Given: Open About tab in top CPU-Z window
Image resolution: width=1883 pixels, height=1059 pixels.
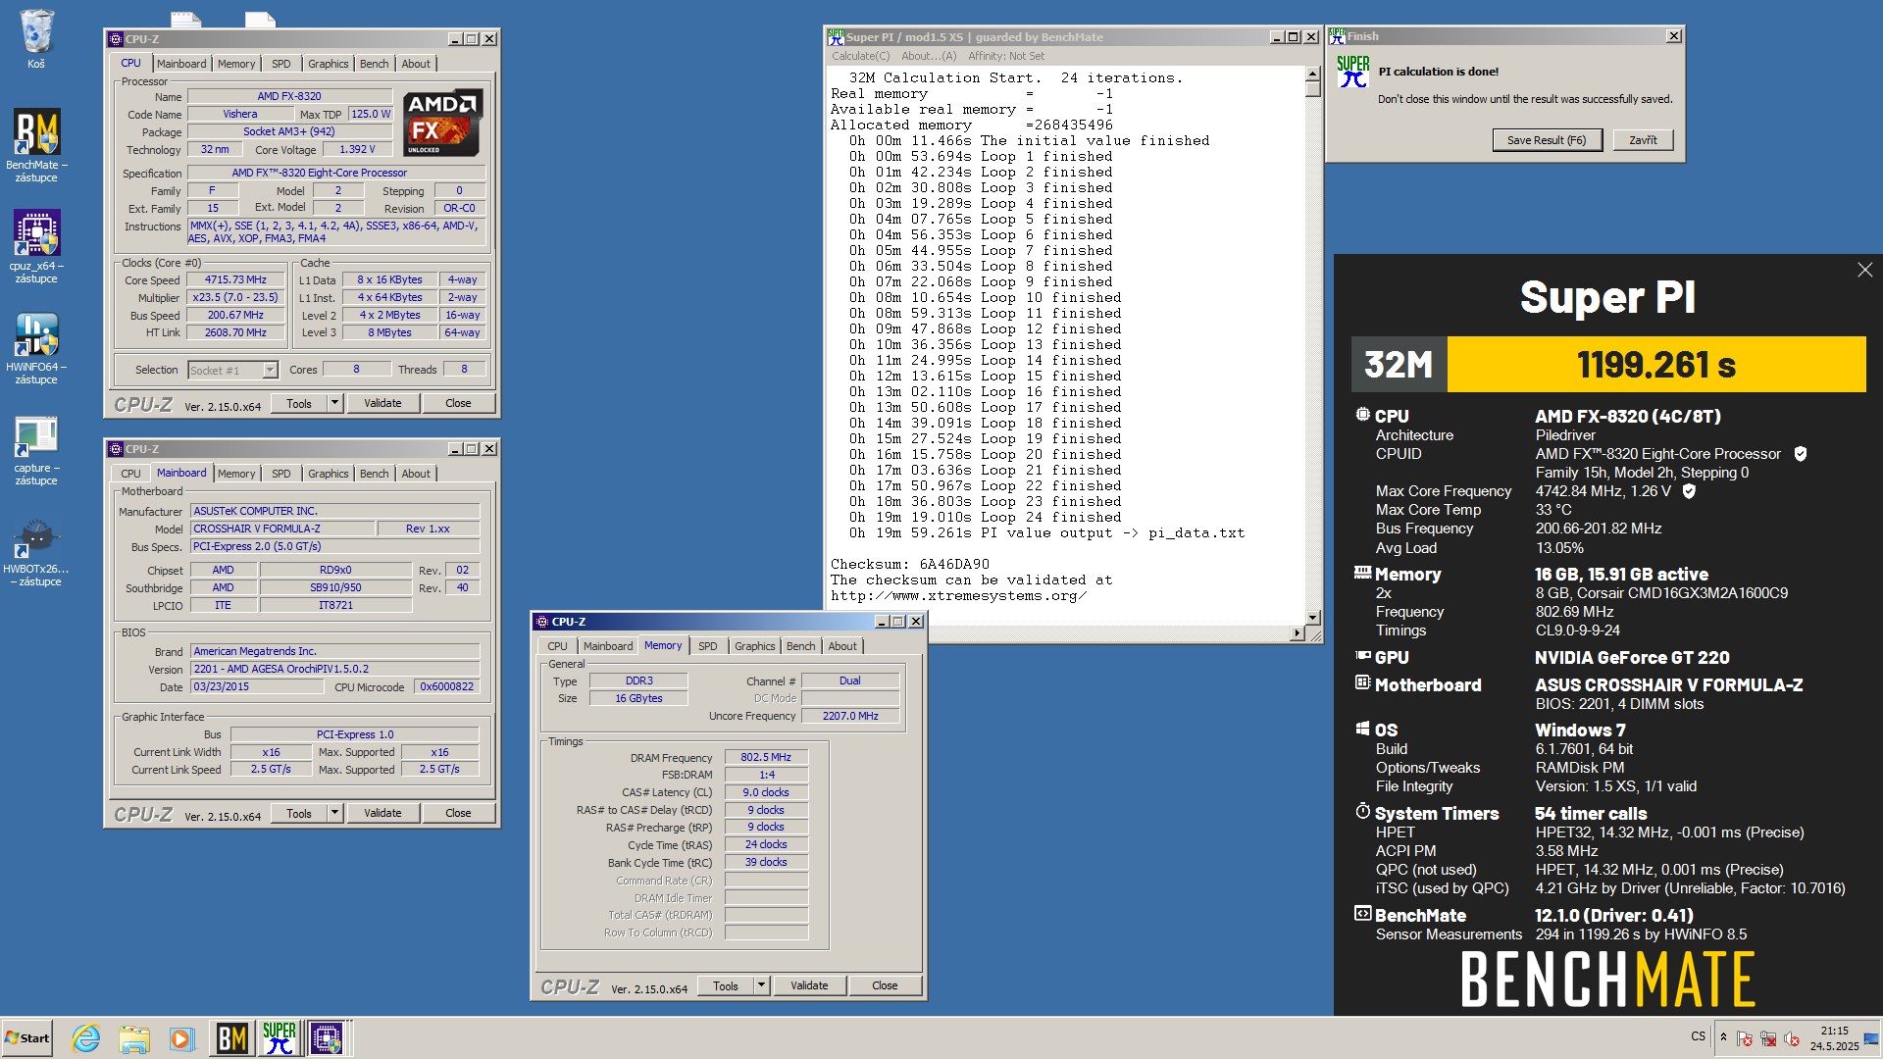Looking at the screenshot, I should (x=416, y=64).
